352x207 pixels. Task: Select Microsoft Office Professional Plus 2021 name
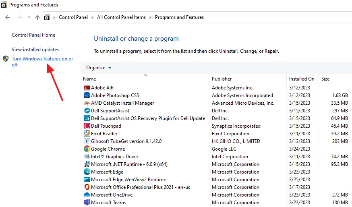pos(141,187)
